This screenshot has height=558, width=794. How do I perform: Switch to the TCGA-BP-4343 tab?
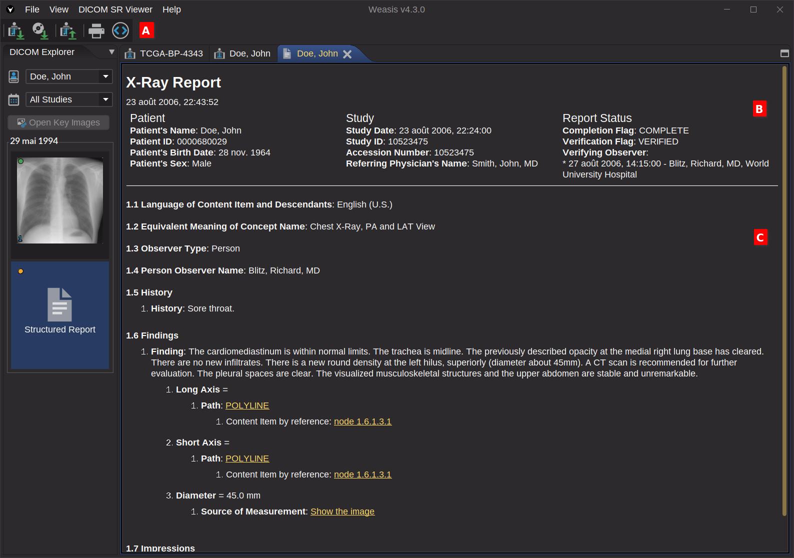[164, 53]
